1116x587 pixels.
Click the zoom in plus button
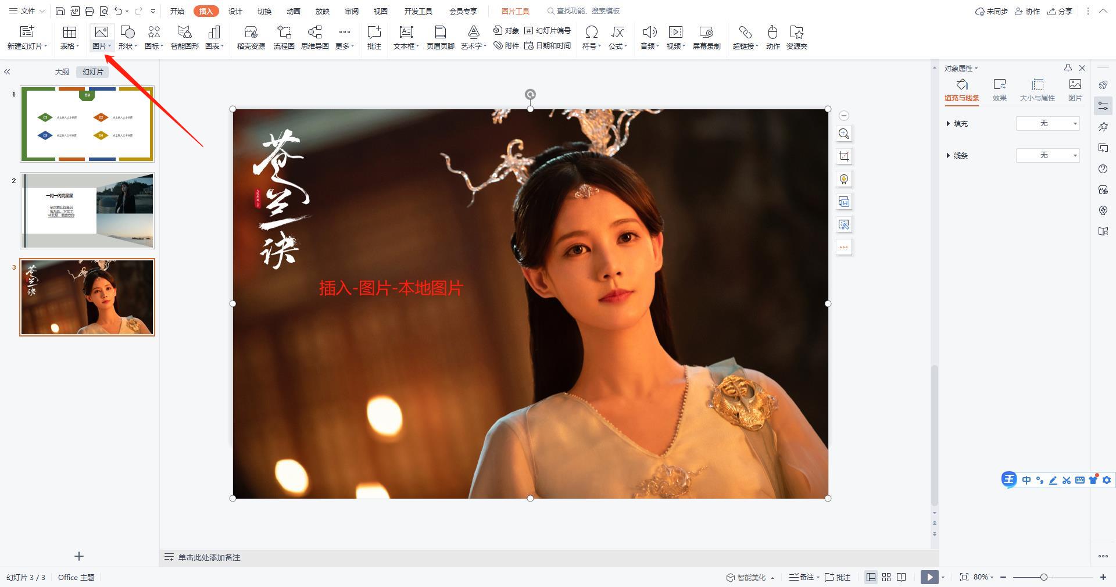tap(1103, 577)
